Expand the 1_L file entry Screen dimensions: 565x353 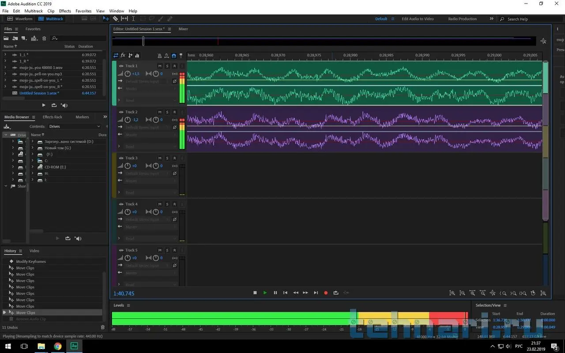click(5, 55)
